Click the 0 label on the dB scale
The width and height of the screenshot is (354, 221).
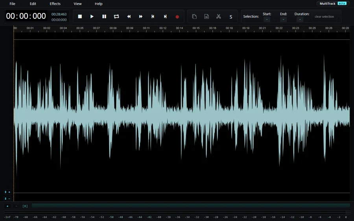pyautogui.click(x=346, y=217)
